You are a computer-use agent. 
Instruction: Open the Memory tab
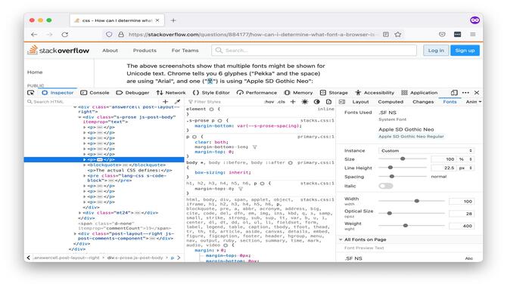click(x=298, y=93)
